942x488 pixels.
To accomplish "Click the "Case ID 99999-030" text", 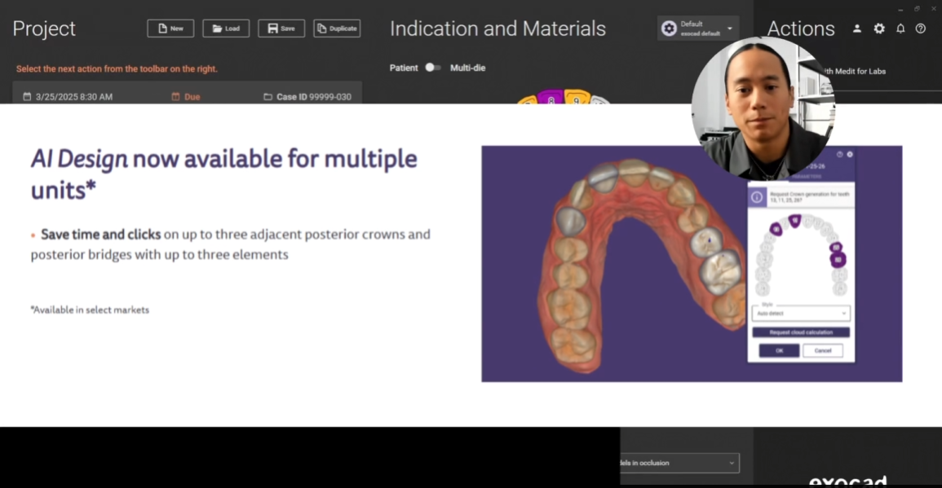I will click(x=314, y=97).
